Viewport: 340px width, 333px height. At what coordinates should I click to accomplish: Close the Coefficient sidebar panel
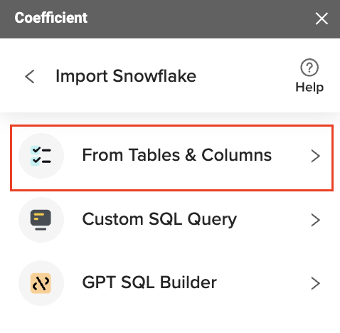pyautogui.click(x=322, y=18)
